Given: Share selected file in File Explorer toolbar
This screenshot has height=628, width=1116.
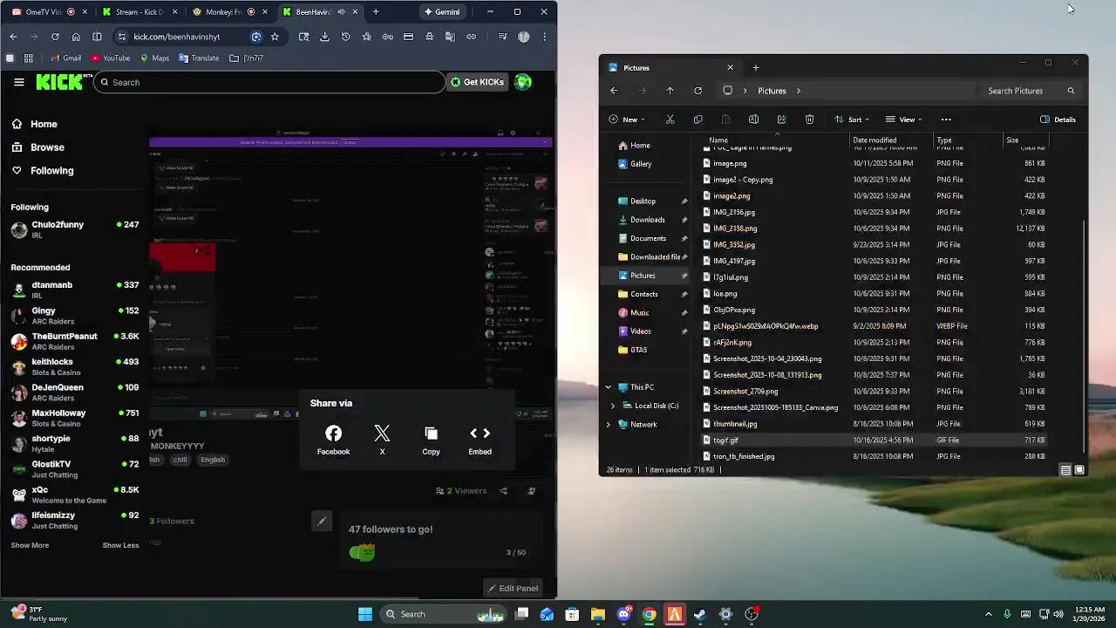Looking at the screenshot, I should pos(781,119).
